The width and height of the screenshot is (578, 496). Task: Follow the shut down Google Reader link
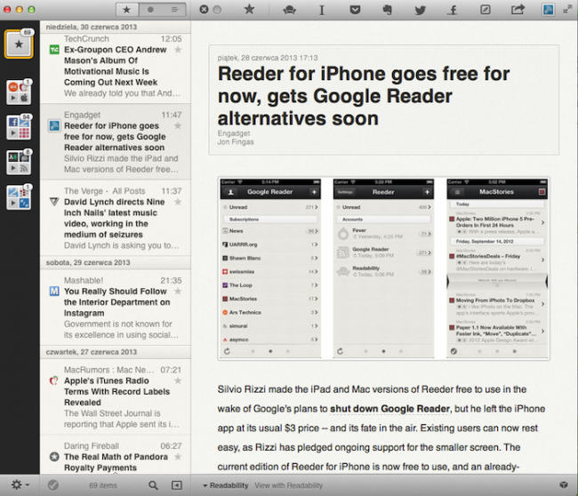[389, 409]
